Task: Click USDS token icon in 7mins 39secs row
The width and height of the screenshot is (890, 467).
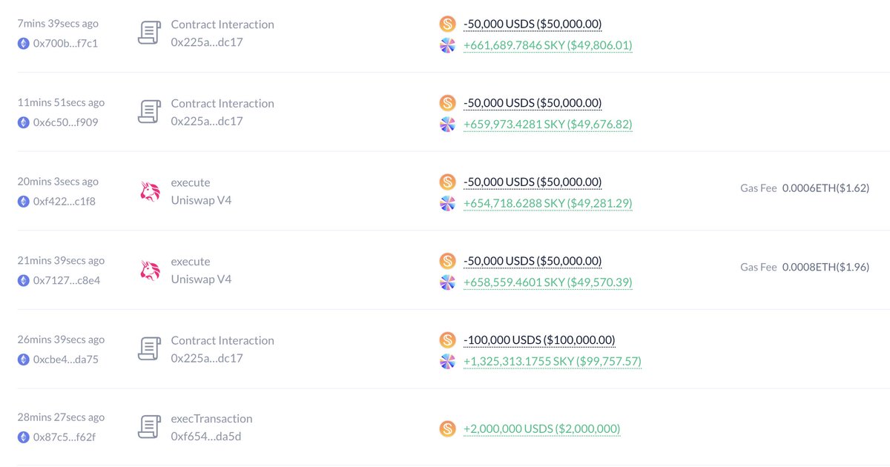Action: (x=446, y=24)
